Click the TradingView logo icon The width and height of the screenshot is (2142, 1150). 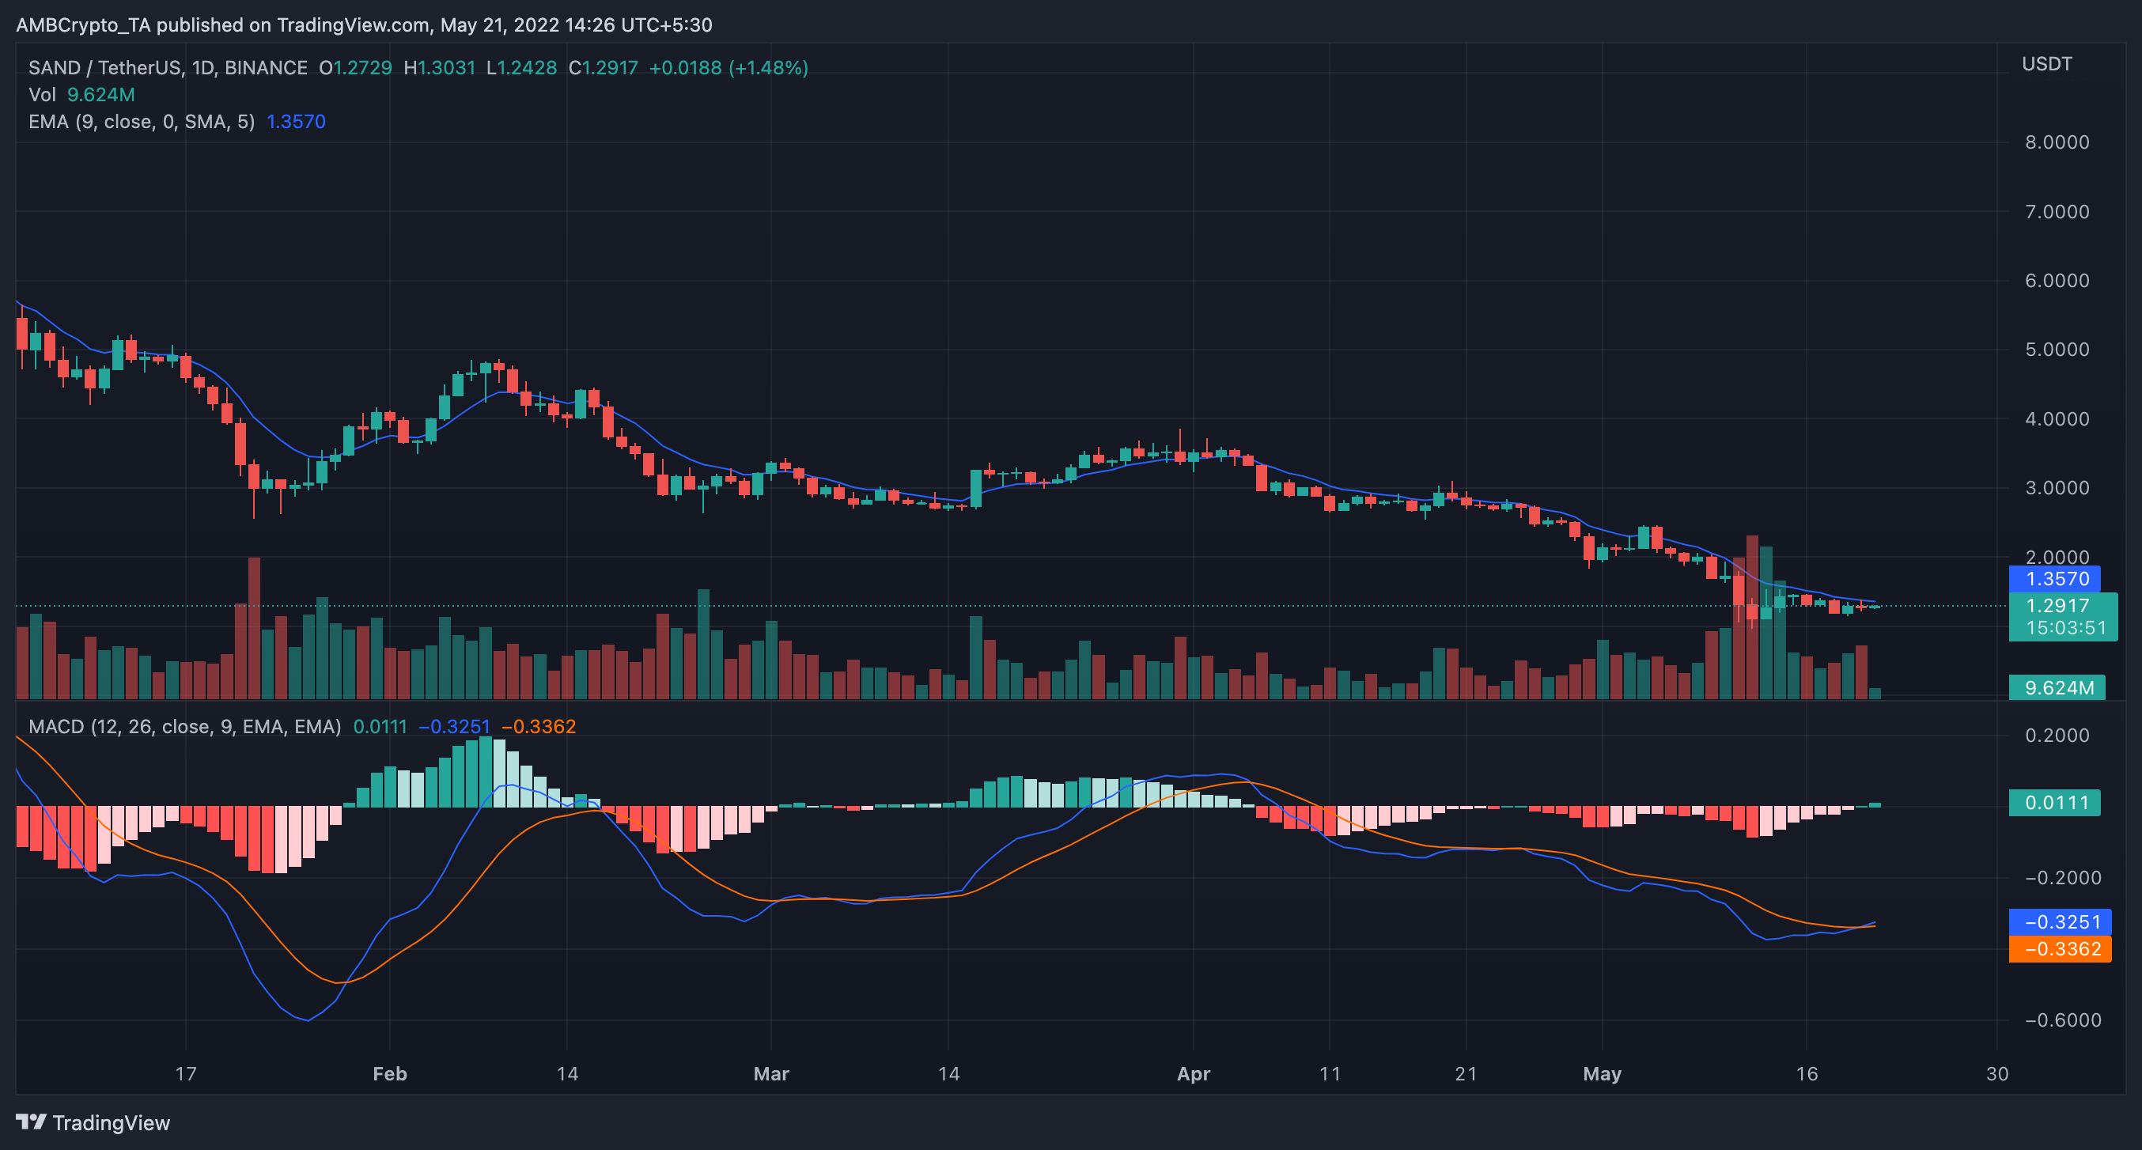[31, 1122]
